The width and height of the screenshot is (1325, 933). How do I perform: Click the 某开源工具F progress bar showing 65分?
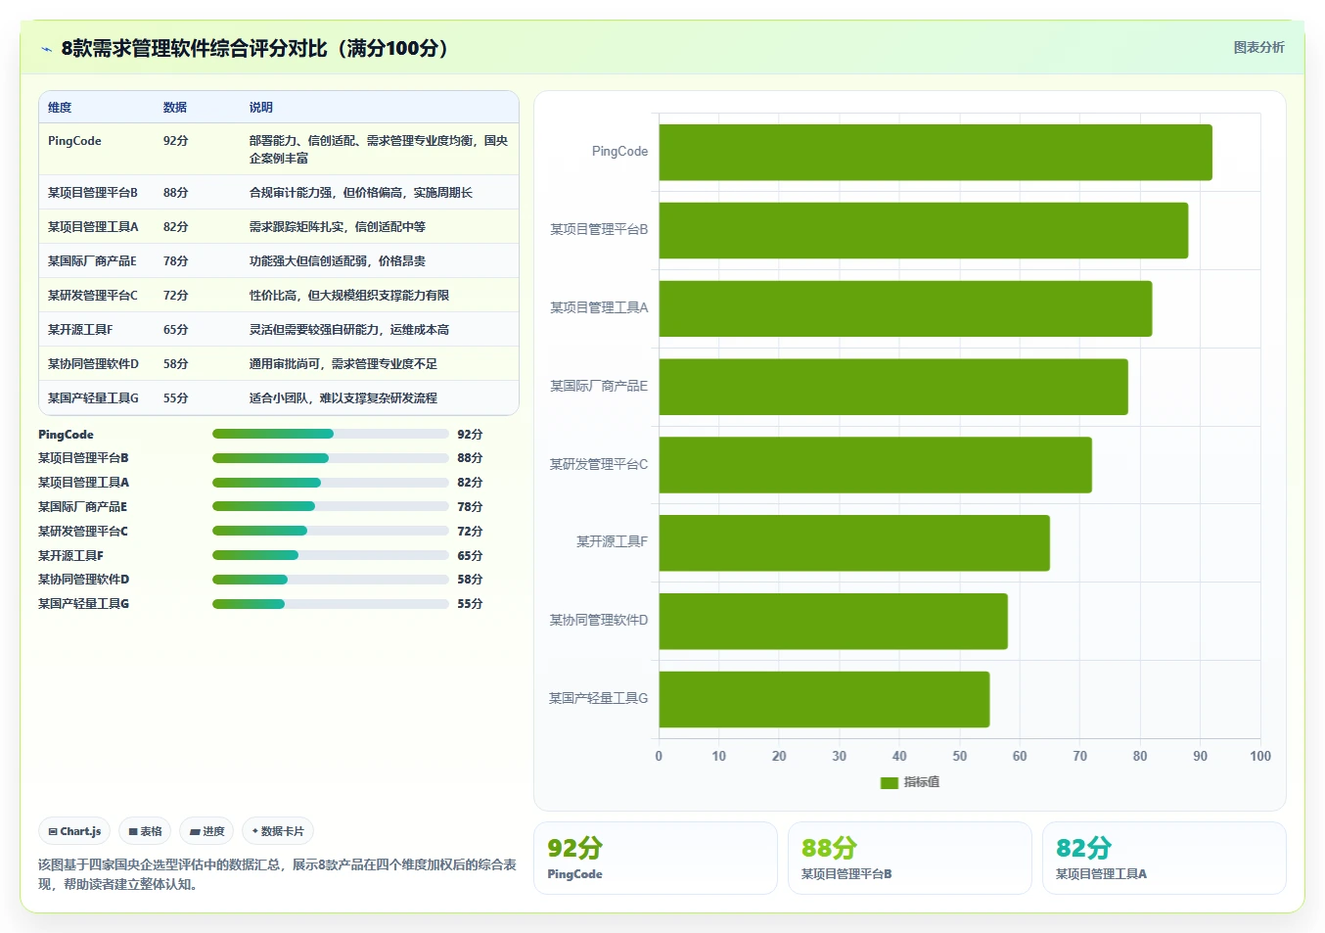click(331, 555)
